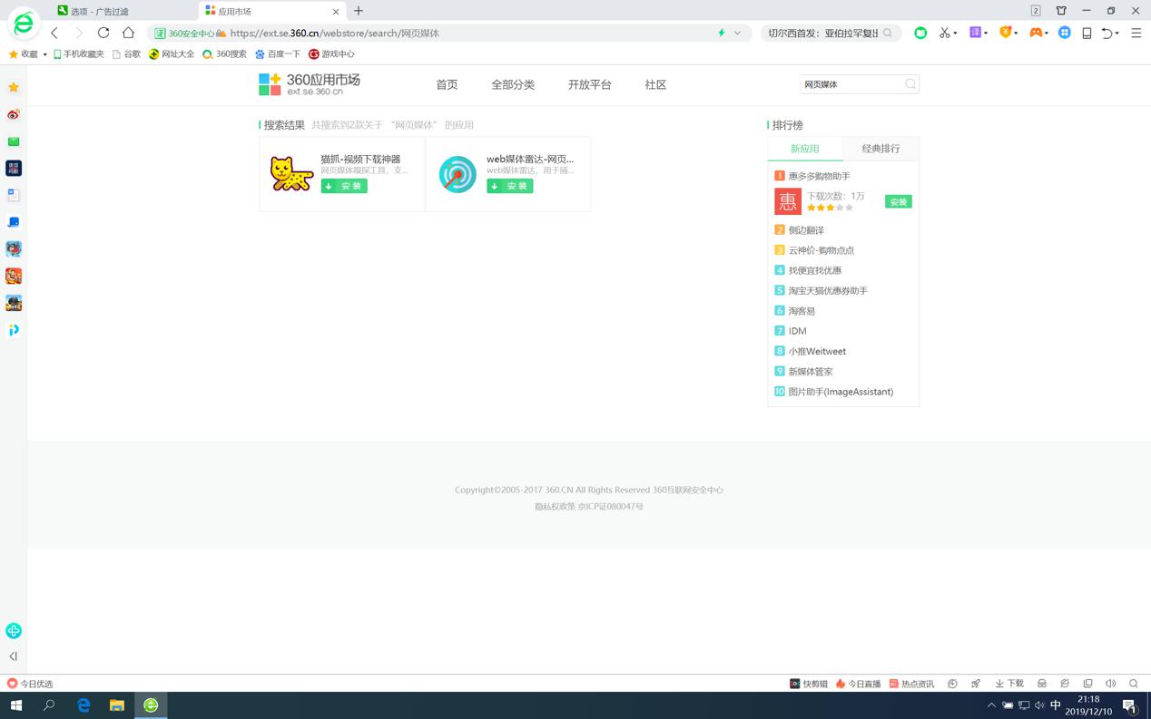Click the Weibo icon in the left sidebar
This screenshot has width=1151, height=719.
(x=14, y=114)
